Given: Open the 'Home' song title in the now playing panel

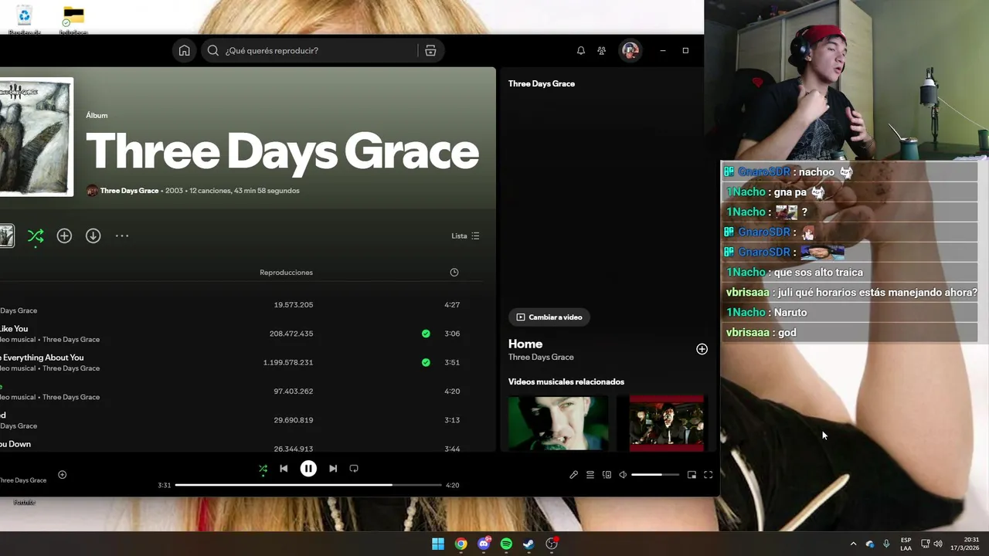Looking at the screenshot, I should click(x=525, y=344).
